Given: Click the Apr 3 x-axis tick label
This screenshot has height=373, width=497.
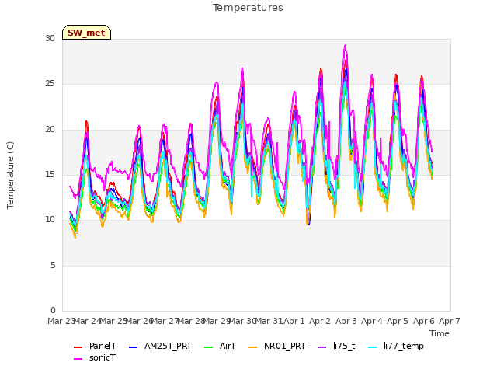Looking at the screenshot, I should pyautogui.click(x=346, y=321).
